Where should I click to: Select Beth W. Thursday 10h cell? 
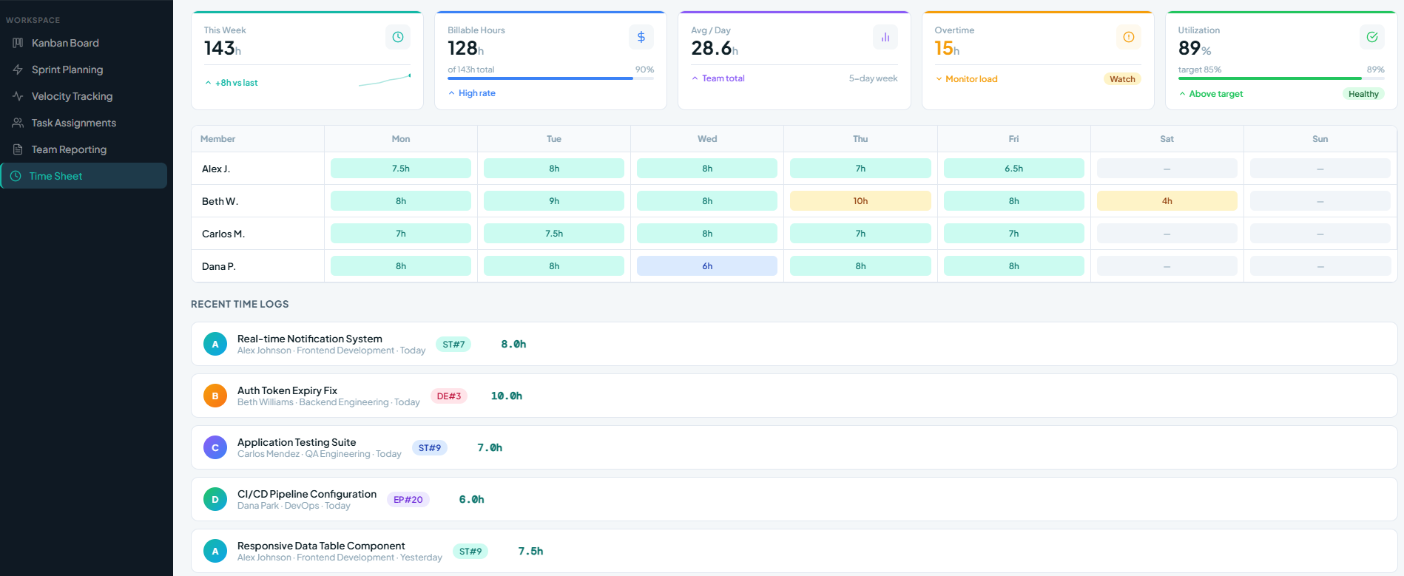click(860, 201)
